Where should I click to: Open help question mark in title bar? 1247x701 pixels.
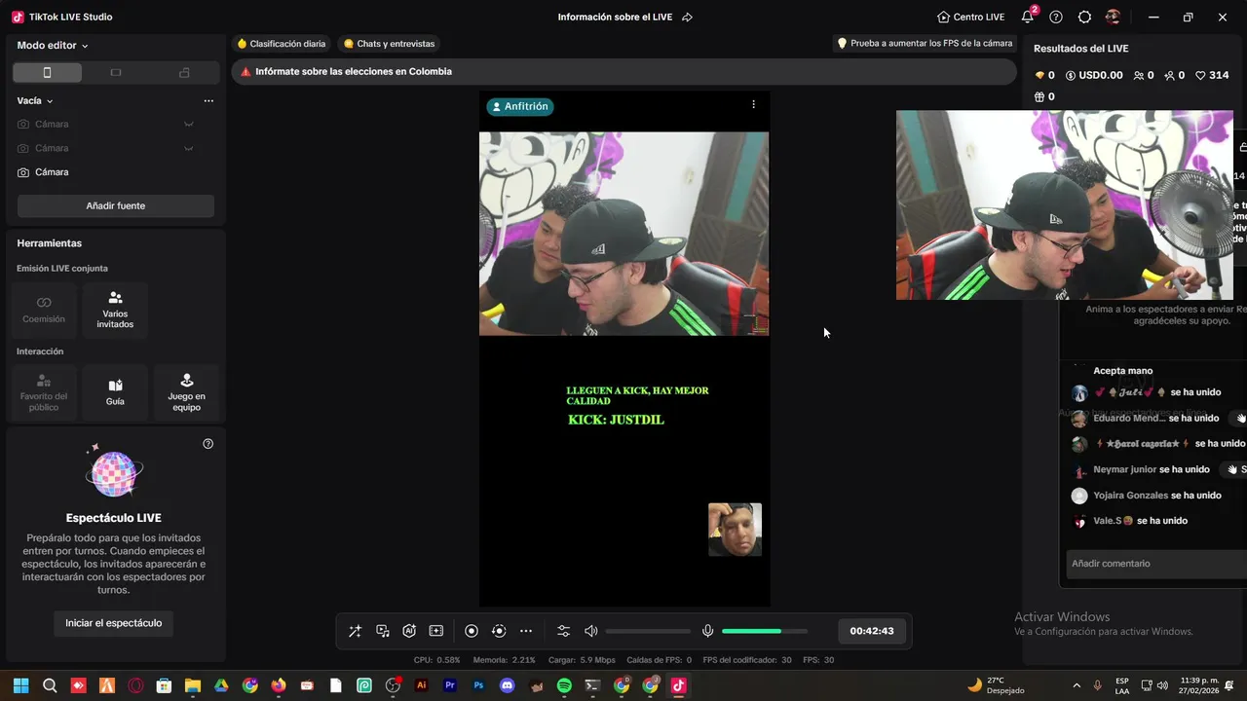tap(1056, 18)
